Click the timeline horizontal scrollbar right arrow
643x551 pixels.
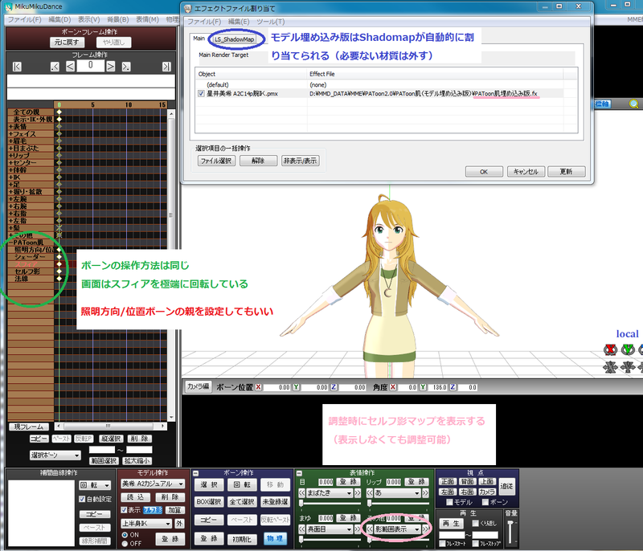click(163, 426)
